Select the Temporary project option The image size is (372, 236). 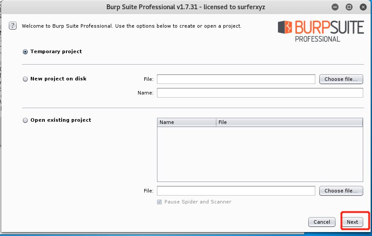tap(25, 52)
